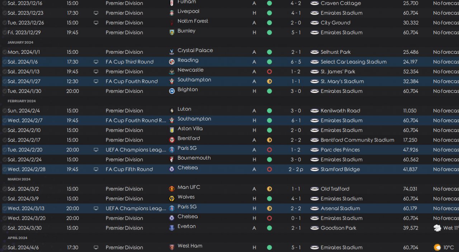The image size is (459, 252).
Task: Click the green win indicator for Brighton match
Action: [x=269, y=91]
